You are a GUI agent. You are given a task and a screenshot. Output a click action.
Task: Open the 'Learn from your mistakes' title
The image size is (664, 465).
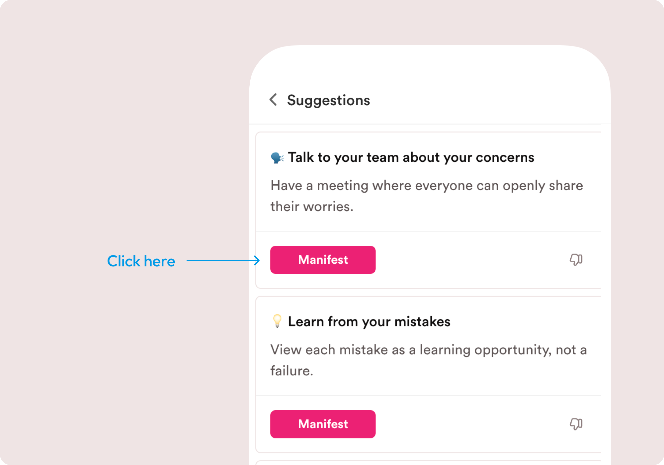click(x=369, y=322)
